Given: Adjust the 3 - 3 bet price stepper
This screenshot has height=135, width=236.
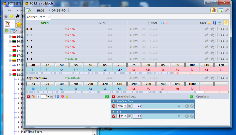Looking at the screenshot, I should point(125,116).
